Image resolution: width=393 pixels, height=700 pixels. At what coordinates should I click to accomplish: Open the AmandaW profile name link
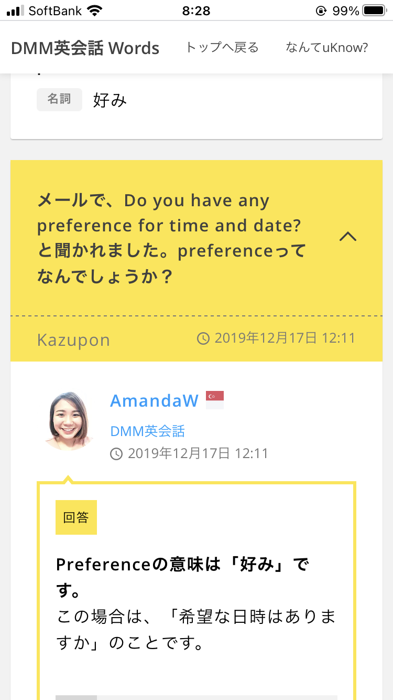(154, 401)
